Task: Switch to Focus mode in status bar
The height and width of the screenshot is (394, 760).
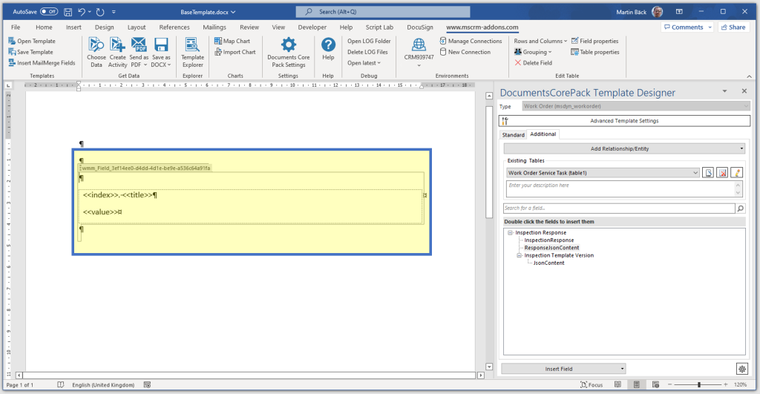Action: click(592, 385)
